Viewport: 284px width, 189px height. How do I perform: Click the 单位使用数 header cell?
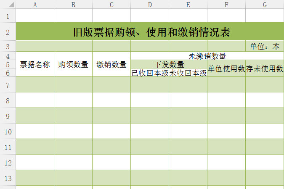(226, 68)
